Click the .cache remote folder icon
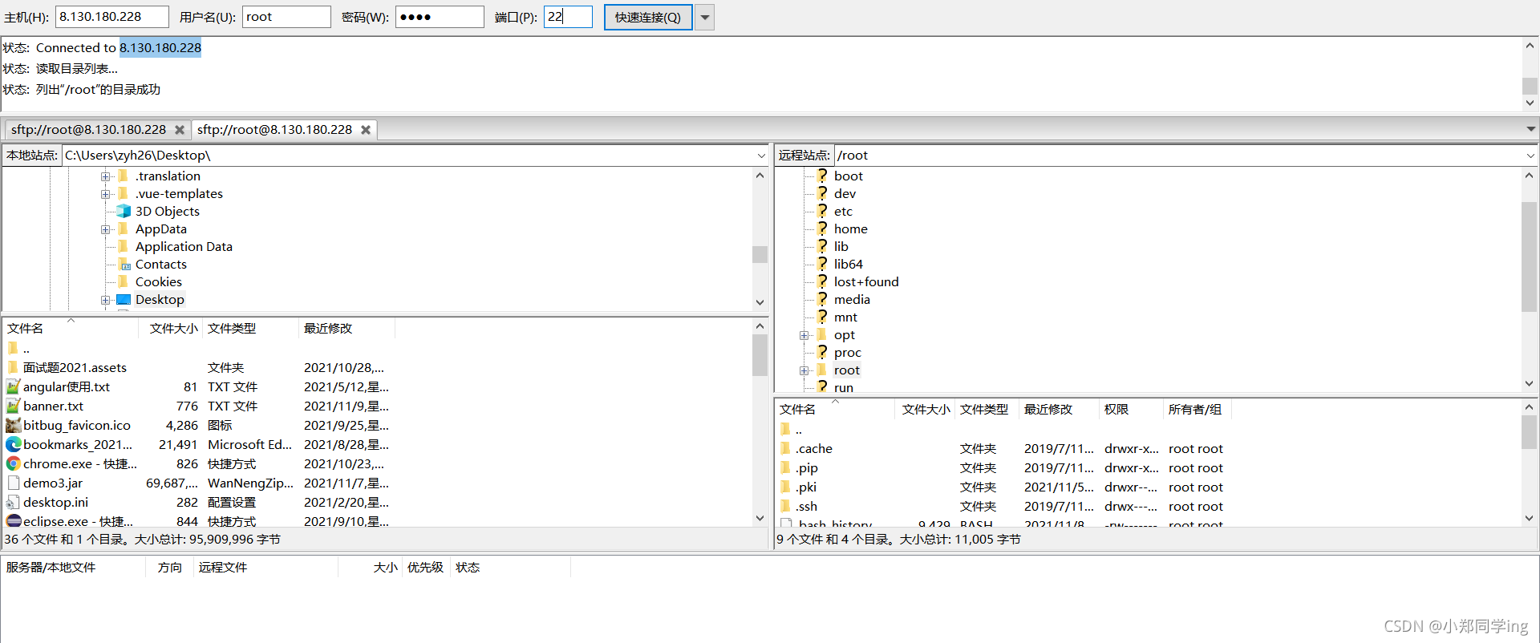Screen dimensions: 1540x643 pyautogui.click(x=786, y=448)
